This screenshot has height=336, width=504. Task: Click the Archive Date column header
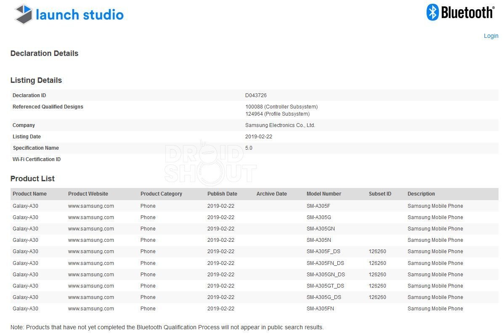point(272,194)
